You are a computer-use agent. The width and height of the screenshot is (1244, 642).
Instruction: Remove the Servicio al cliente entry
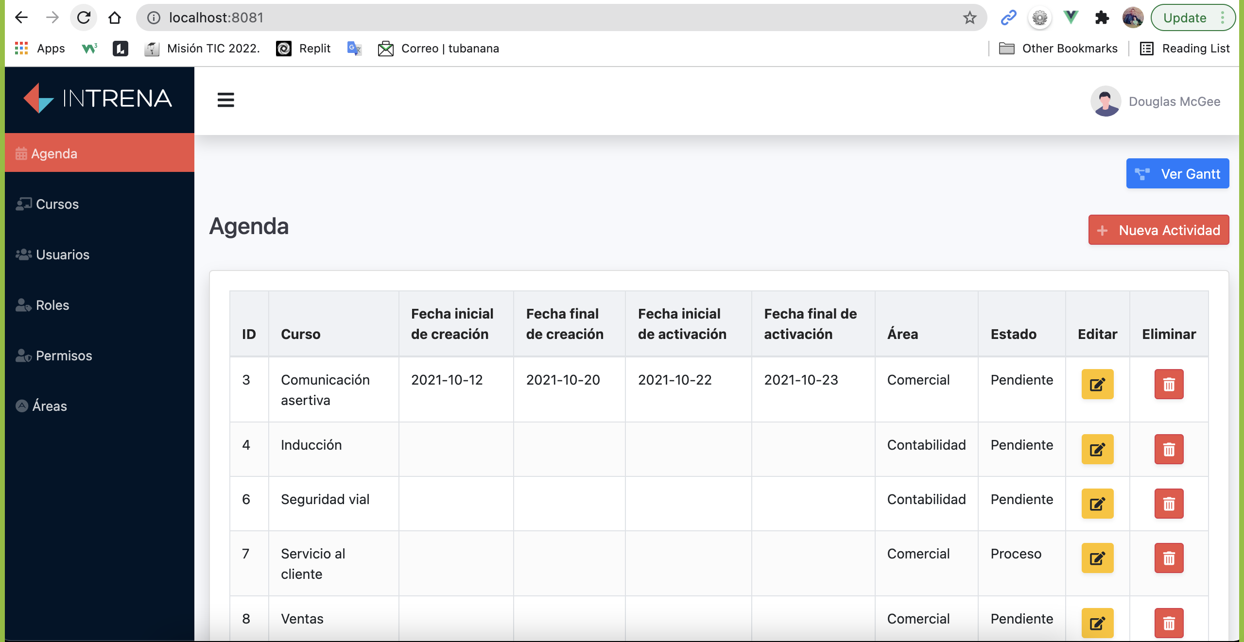[x=1168, y=558]
